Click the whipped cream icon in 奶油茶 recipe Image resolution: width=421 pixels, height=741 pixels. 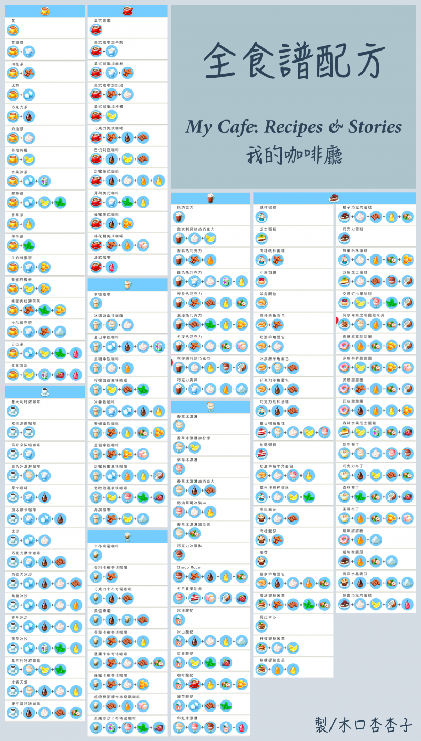[28, 138]
